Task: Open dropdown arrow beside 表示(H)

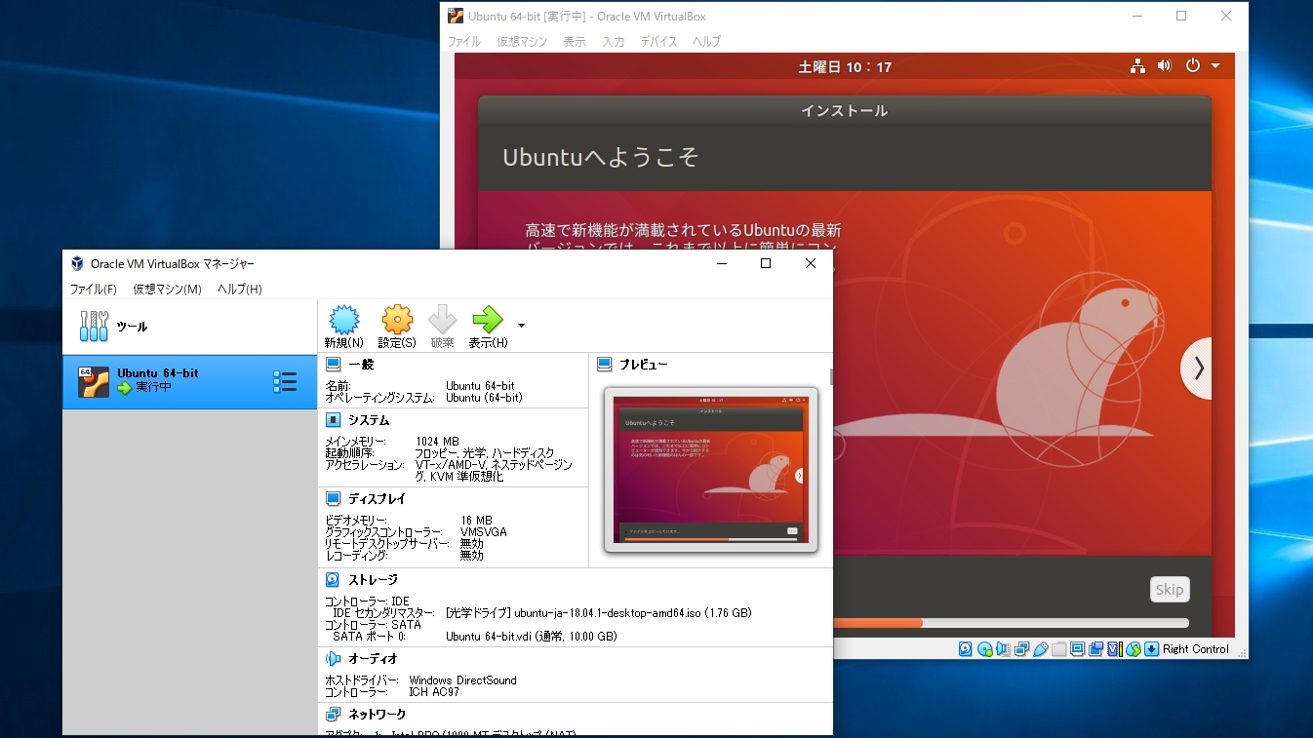Action: [521, 326]
